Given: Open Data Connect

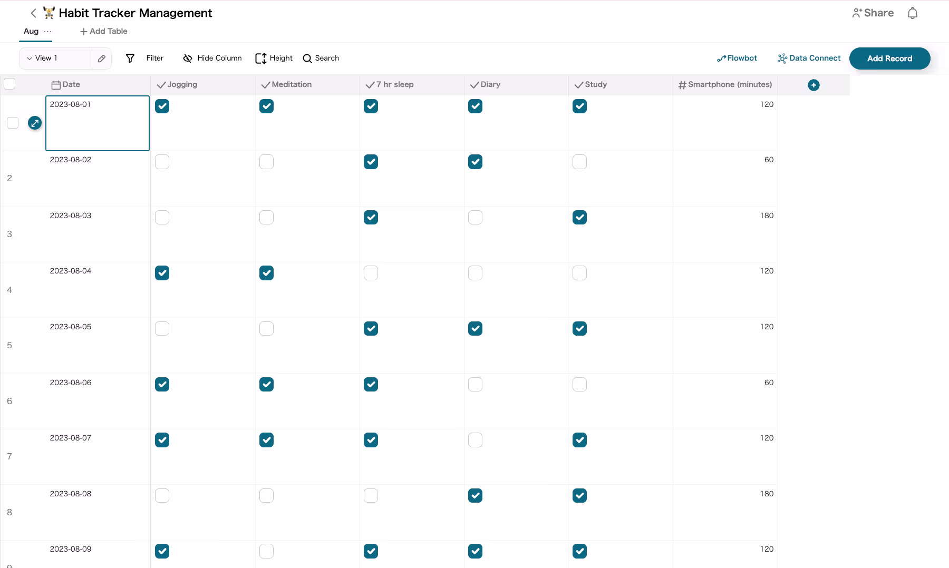Looking at the screenshot, I should (x=809, y=58).
